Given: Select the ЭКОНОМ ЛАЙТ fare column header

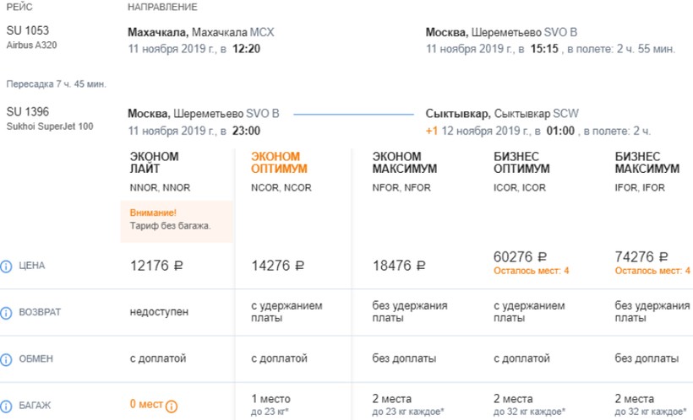Looking at the screenshot, I should click(x=155, y=163).
